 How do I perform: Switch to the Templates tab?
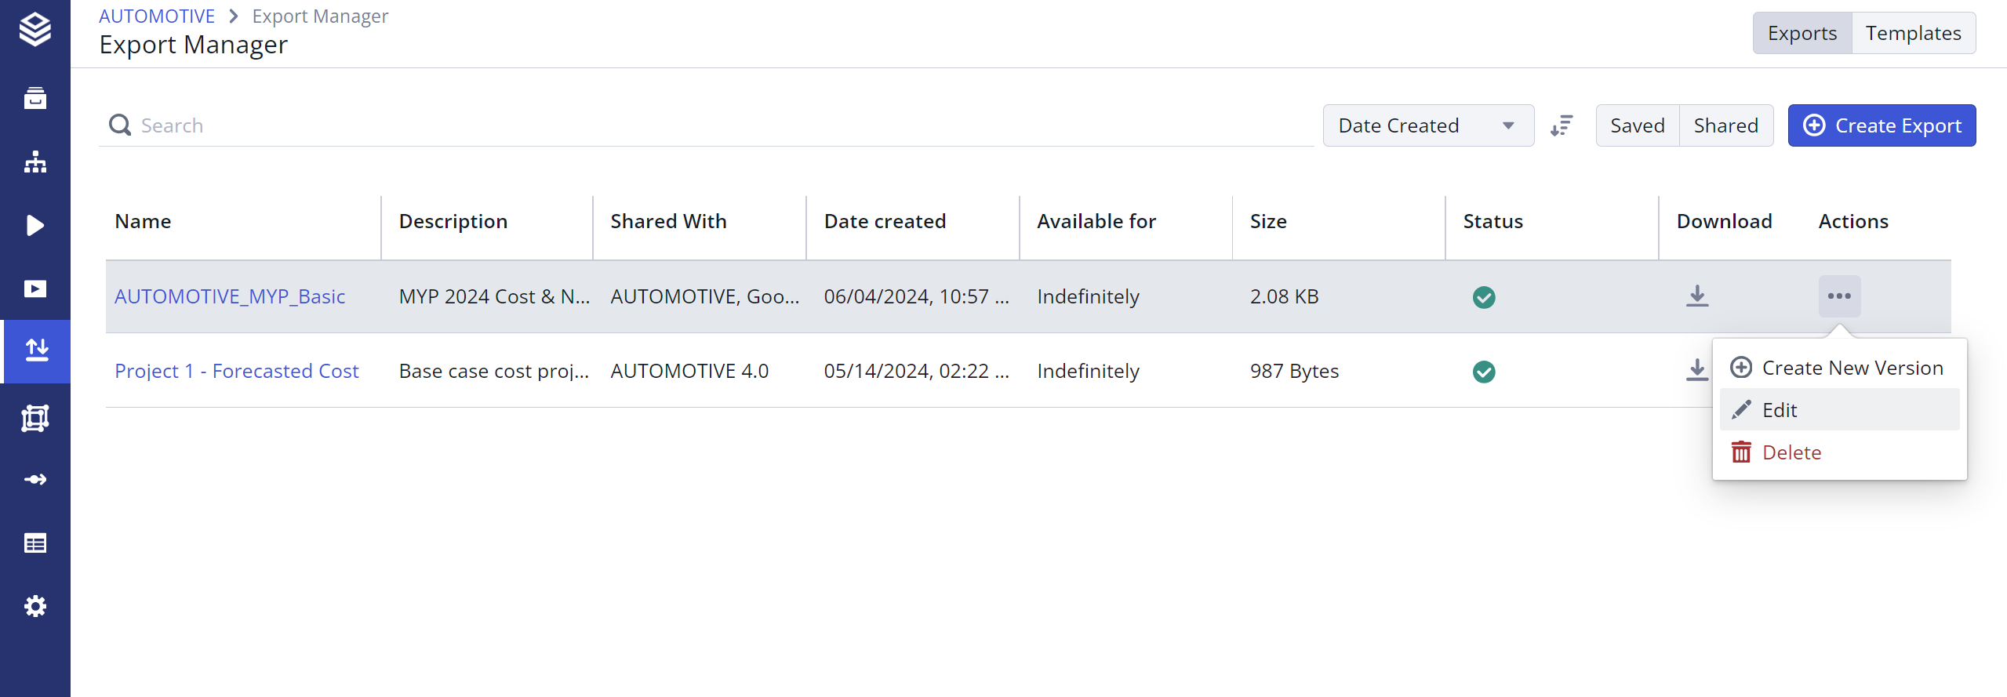(1913, 33)
